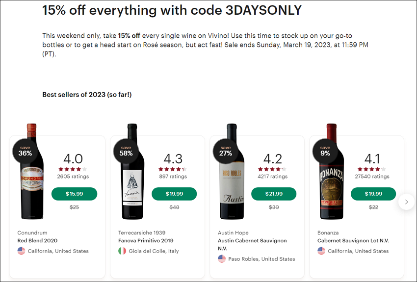Click the save 9% badge on Bonanza
The height and width of the screenshot is (282, 417).
click(325, 151)
